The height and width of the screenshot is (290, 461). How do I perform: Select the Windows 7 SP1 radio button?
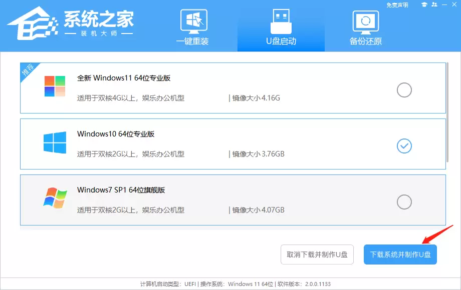[x=404, y=202]
